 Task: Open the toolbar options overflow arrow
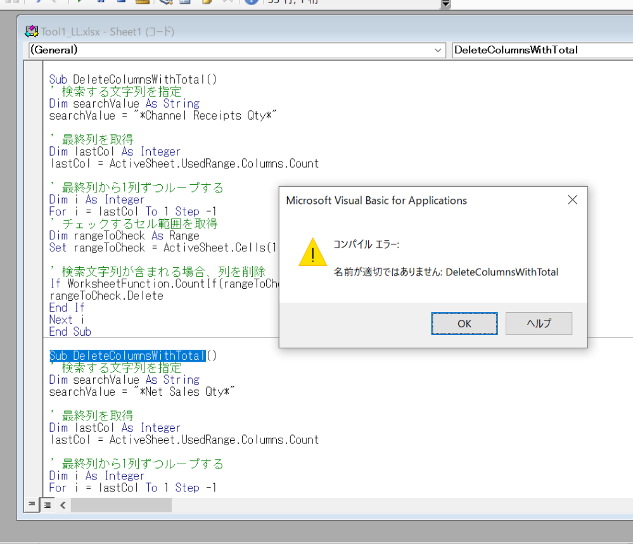445,4
